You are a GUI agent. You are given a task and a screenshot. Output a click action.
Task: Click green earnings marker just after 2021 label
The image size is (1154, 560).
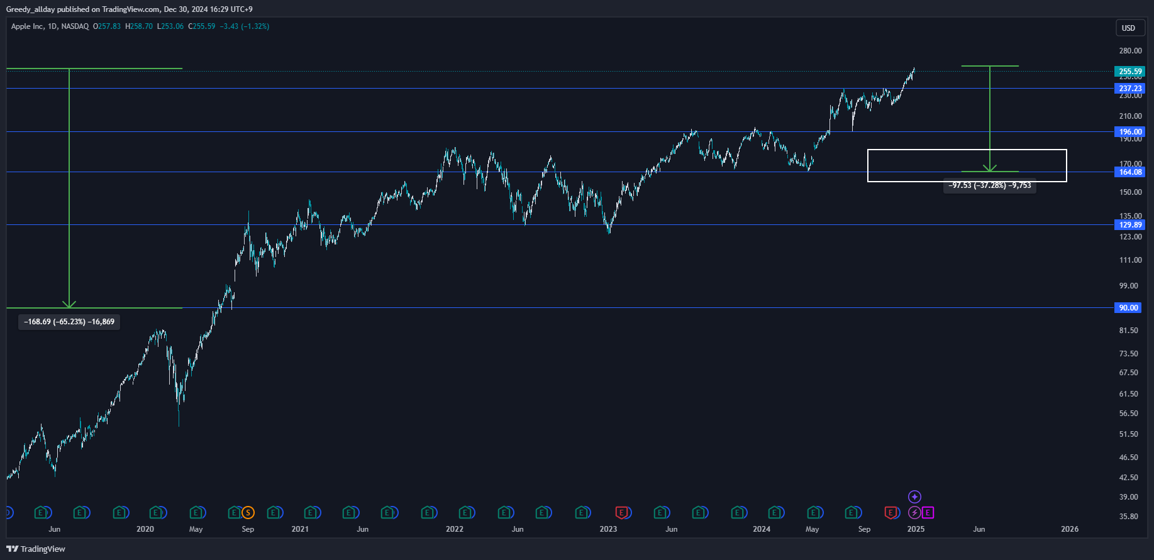coord(311,513)
